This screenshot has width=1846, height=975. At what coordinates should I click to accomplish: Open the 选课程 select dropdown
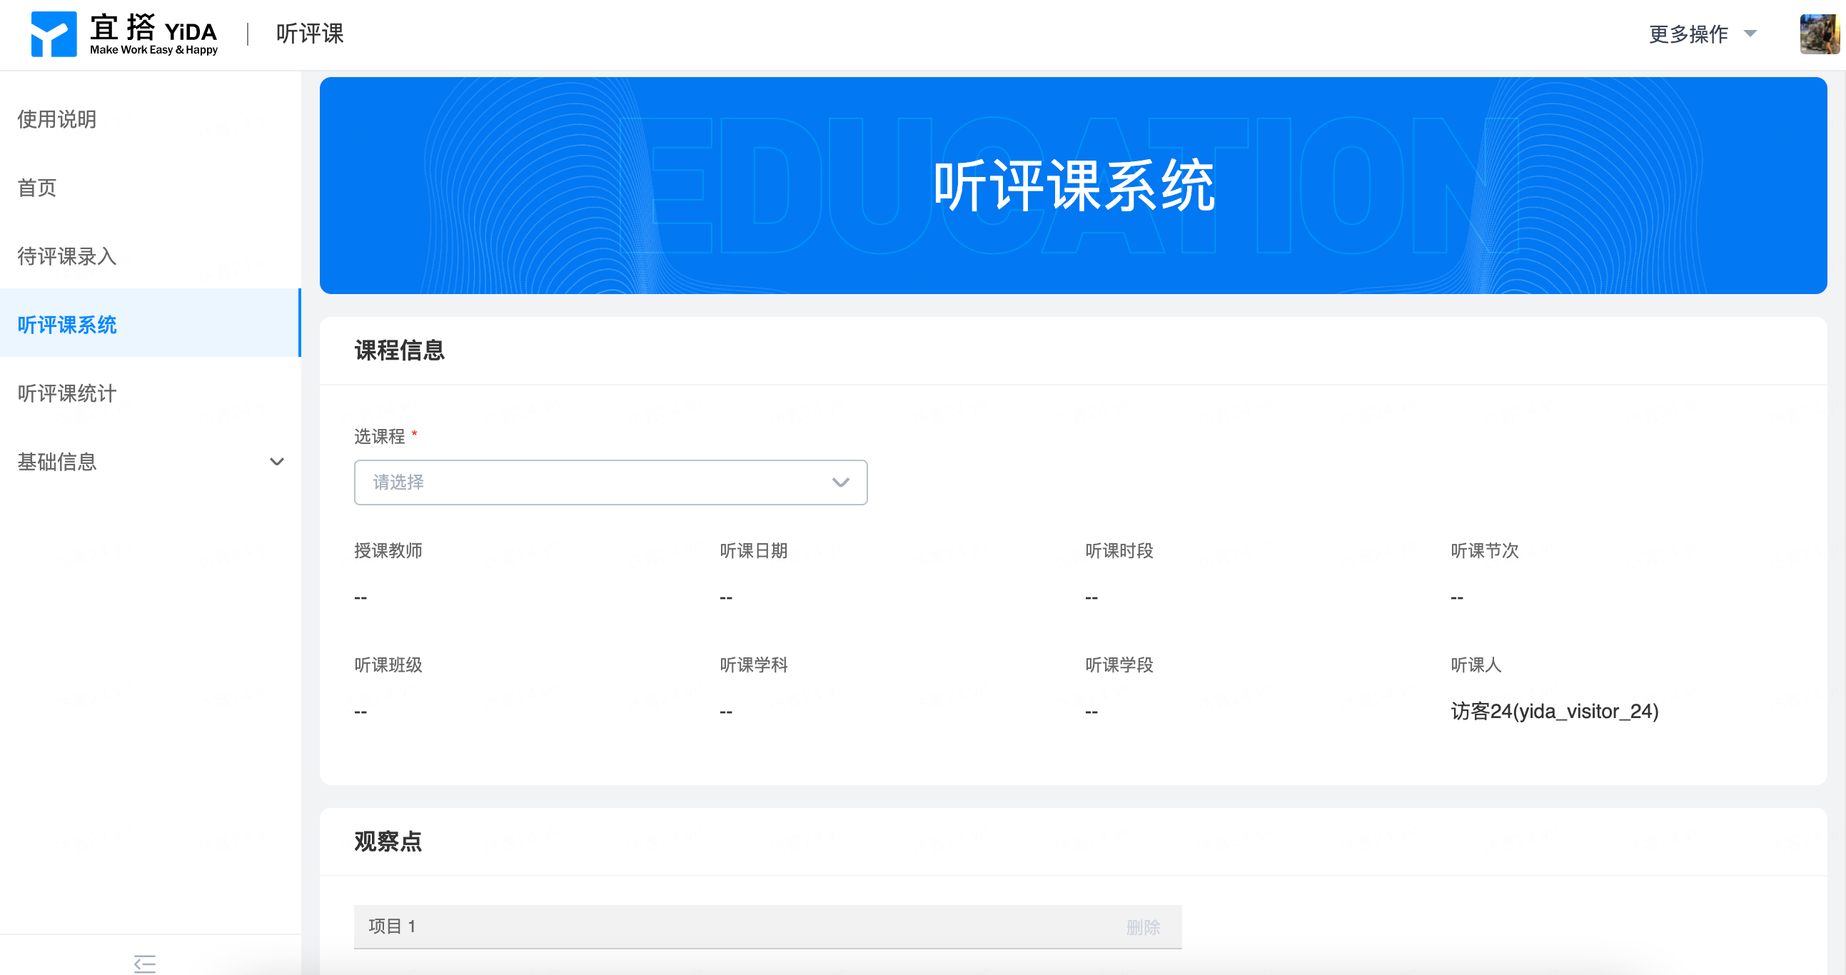[x=840, y=482]
